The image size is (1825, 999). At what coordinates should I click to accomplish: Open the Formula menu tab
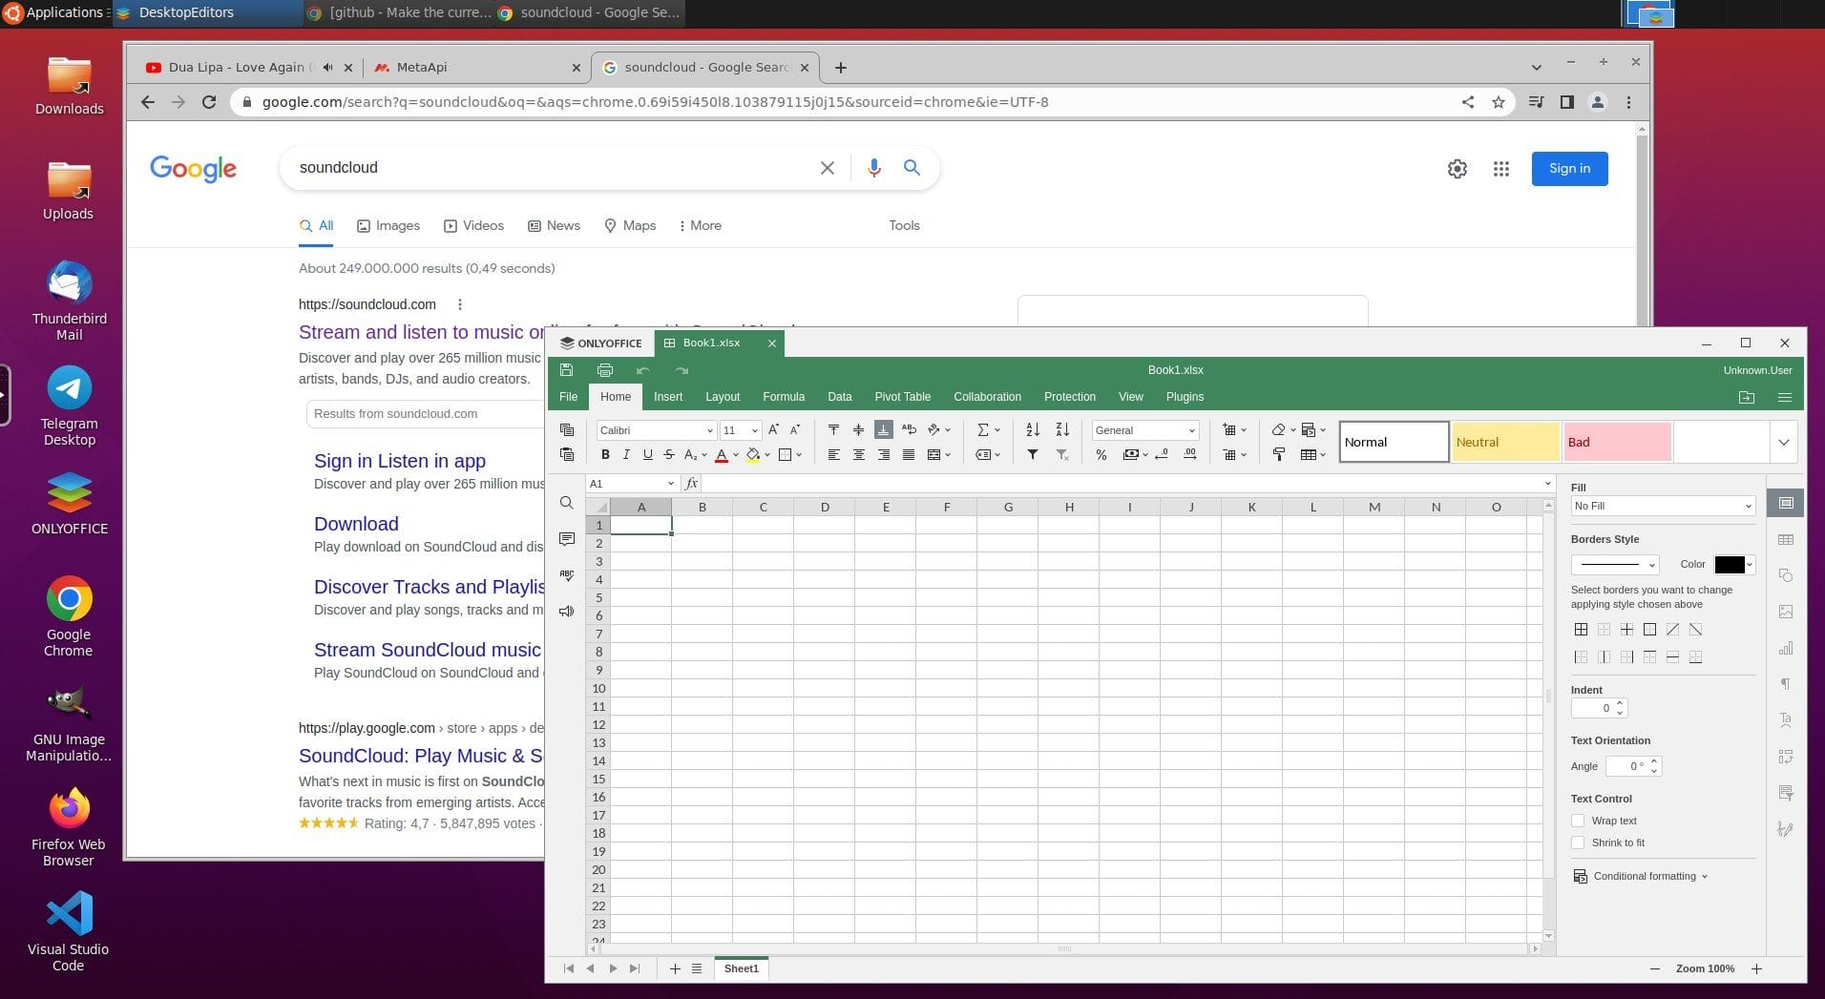tap(783, 396)
